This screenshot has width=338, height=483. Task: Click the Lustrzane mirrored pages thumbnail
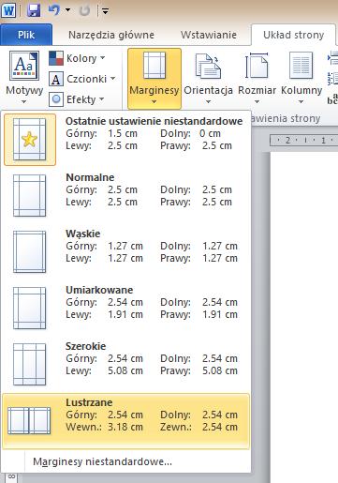point(29,421)
